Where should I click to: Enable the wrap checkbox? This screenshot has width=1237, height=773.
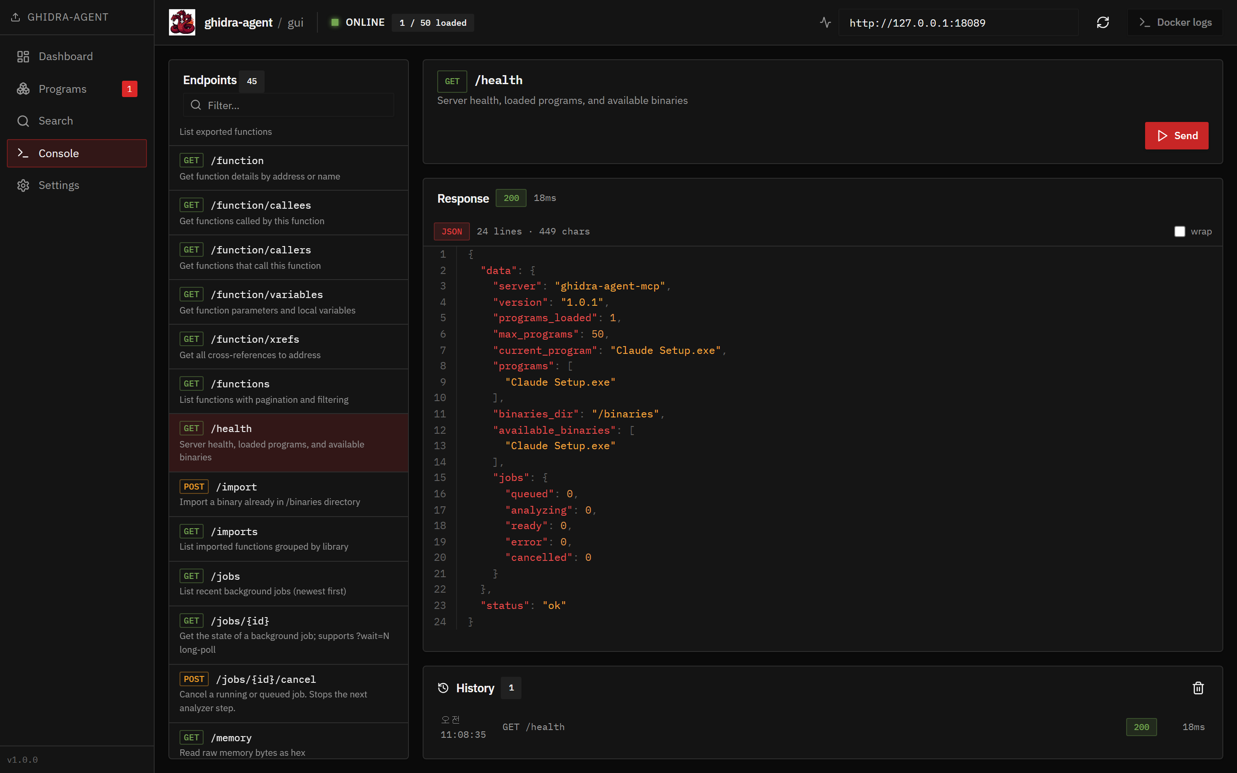coord(1179,231)
